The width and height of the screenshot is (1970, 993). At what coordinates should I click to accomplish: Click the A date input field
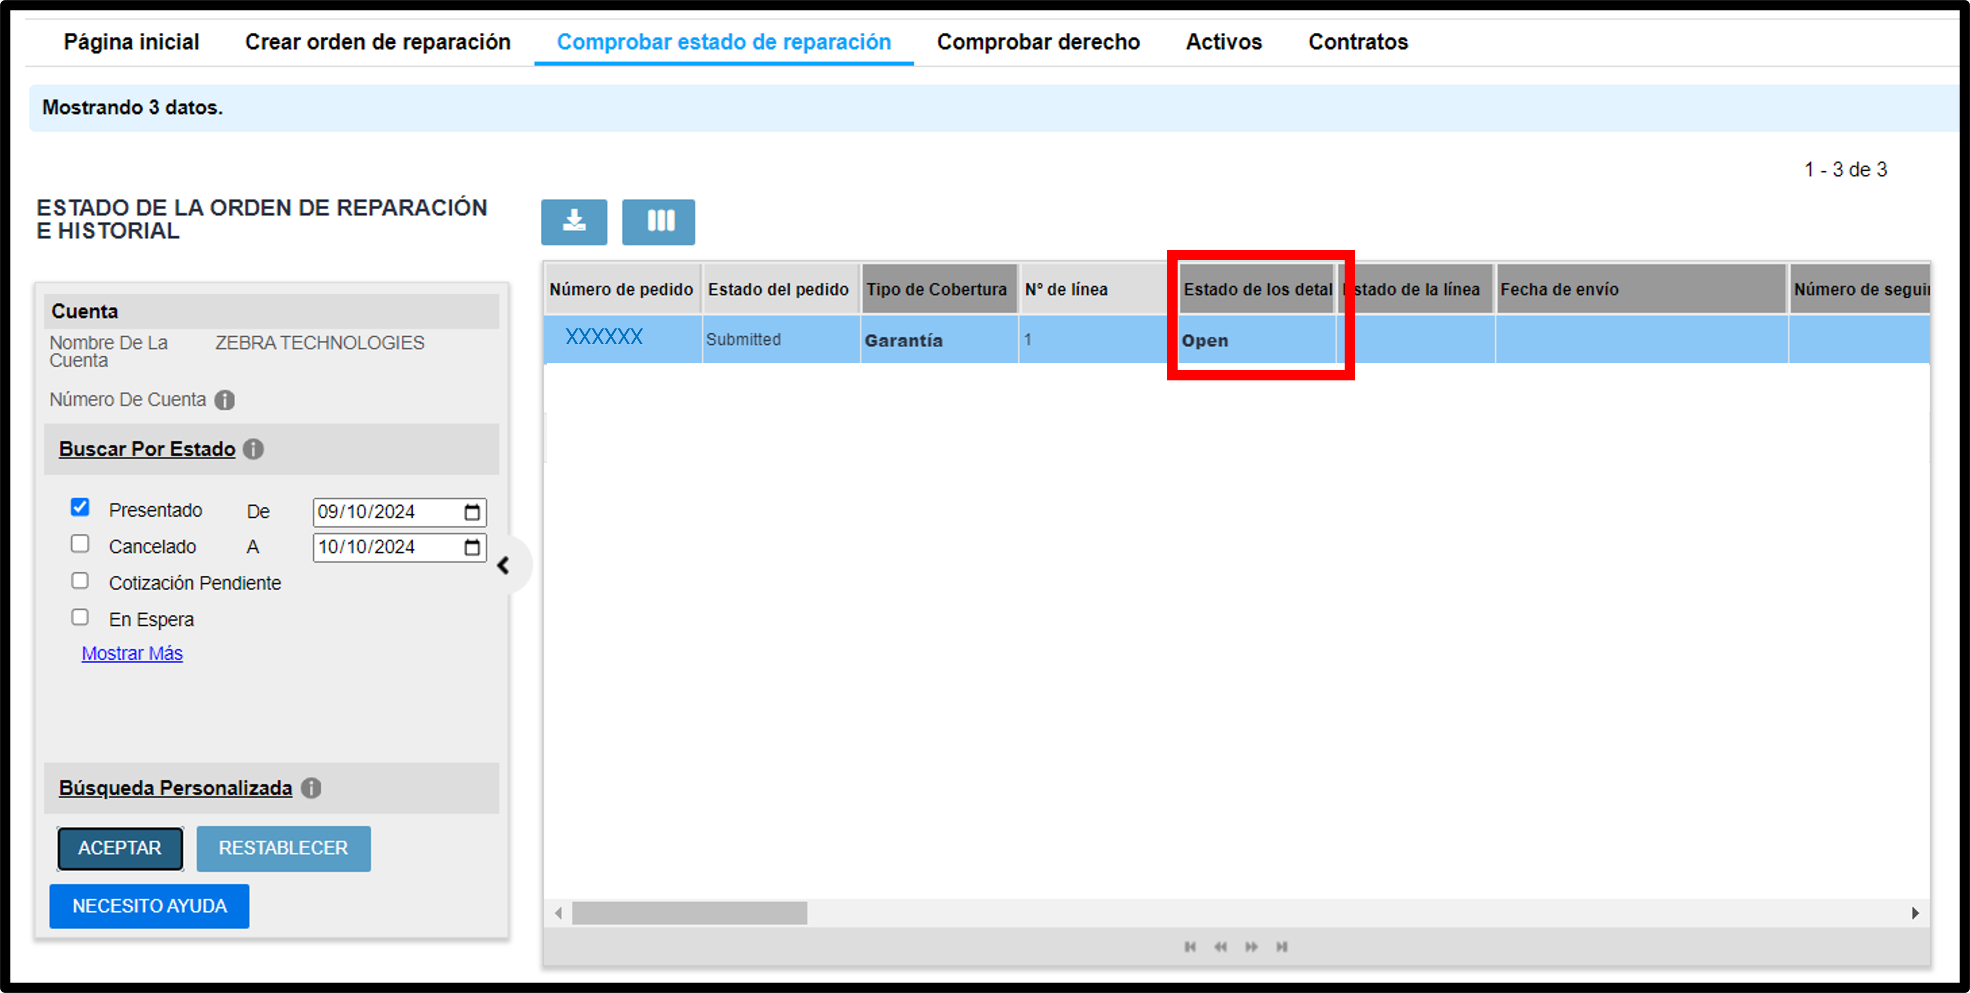pyautogui.click(x=399, y=547)
